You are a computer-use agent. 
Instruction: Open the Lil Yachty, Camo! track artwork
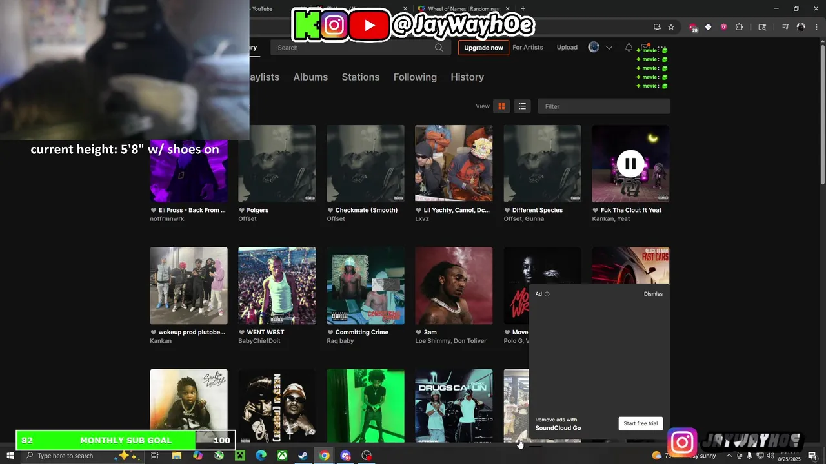(x=454, y=164)
